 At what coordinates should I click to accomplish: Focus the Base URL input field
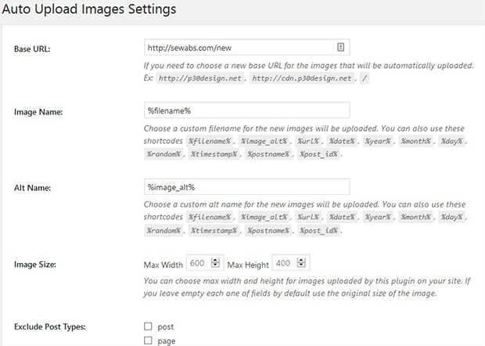[247, 47]
